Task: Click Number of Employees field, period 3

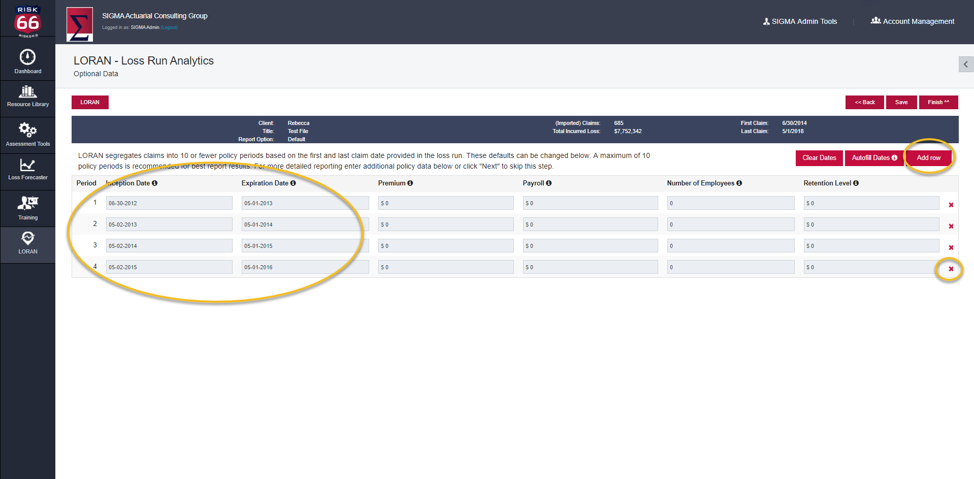Action: pyautogui.click(x=731, y=246)
